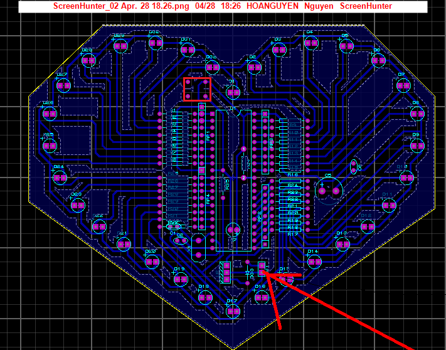Click the ScreenHunter file name caption text
446x350 pixels.
pyautogui.click(x=121, y=6)
